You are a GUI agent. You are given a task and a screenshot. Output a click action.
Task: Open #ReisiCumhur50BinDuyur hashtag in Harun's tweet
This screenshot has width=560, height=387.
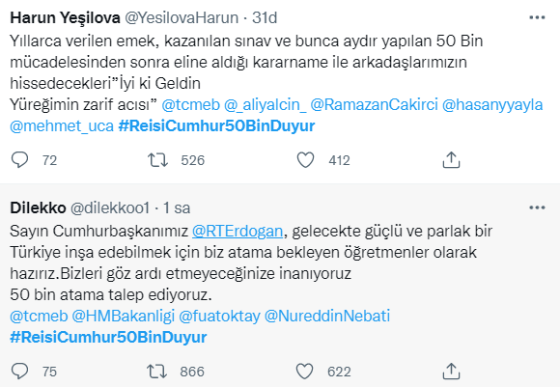pyautogui.click(x=216, y=126)
